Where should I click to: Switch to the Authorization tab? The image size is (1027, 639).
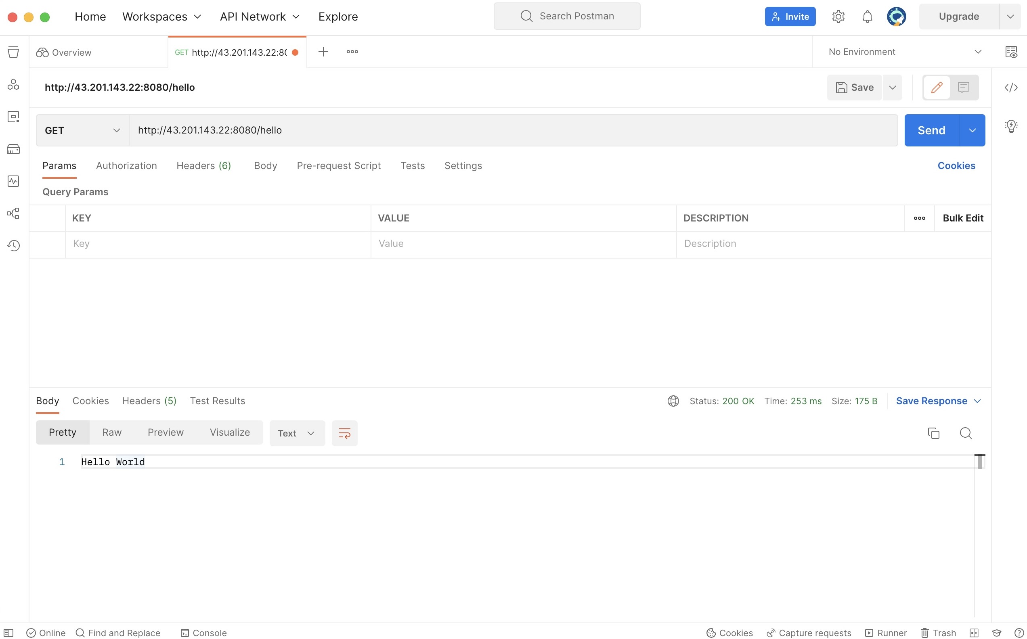point(126,166)
